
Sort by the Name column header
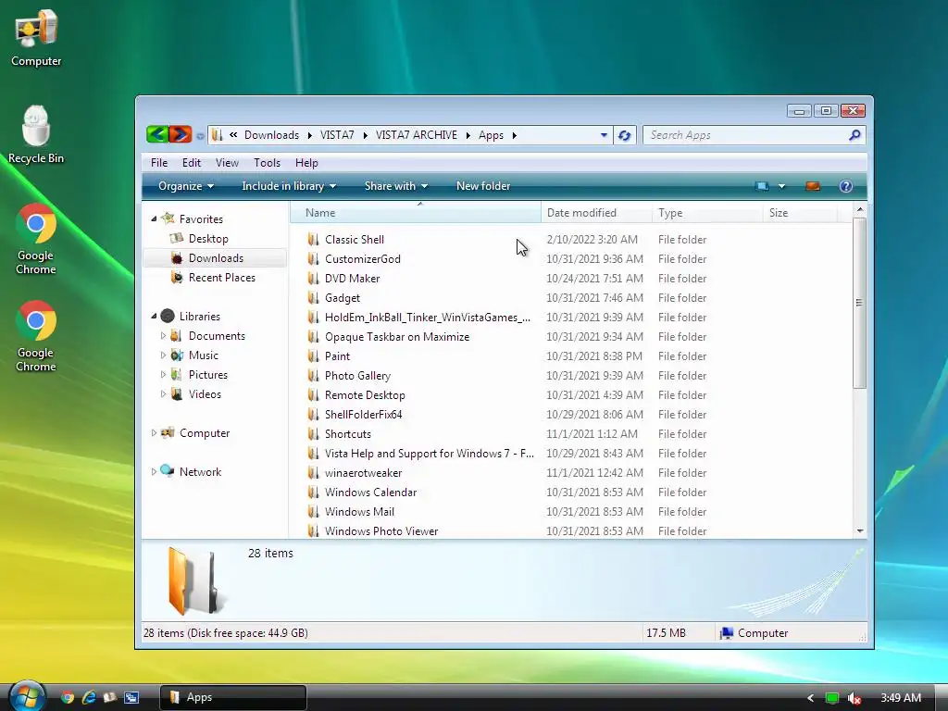point(416,213)
